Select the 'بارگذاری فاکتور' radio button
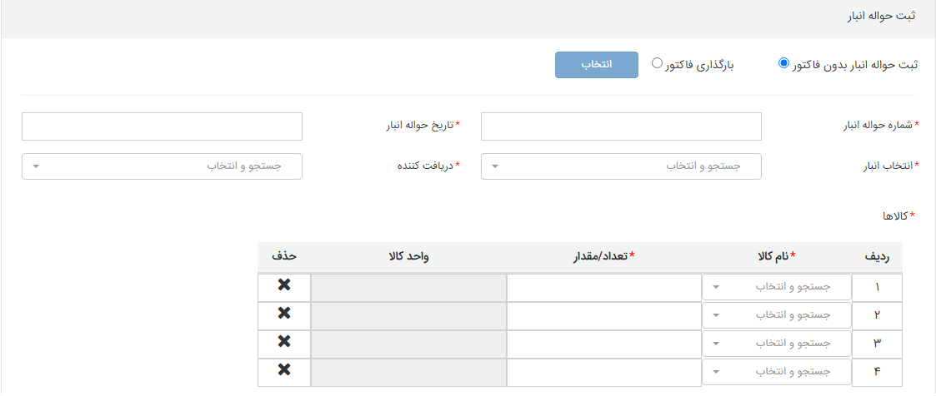936x396 pixels. coord(658,63)
